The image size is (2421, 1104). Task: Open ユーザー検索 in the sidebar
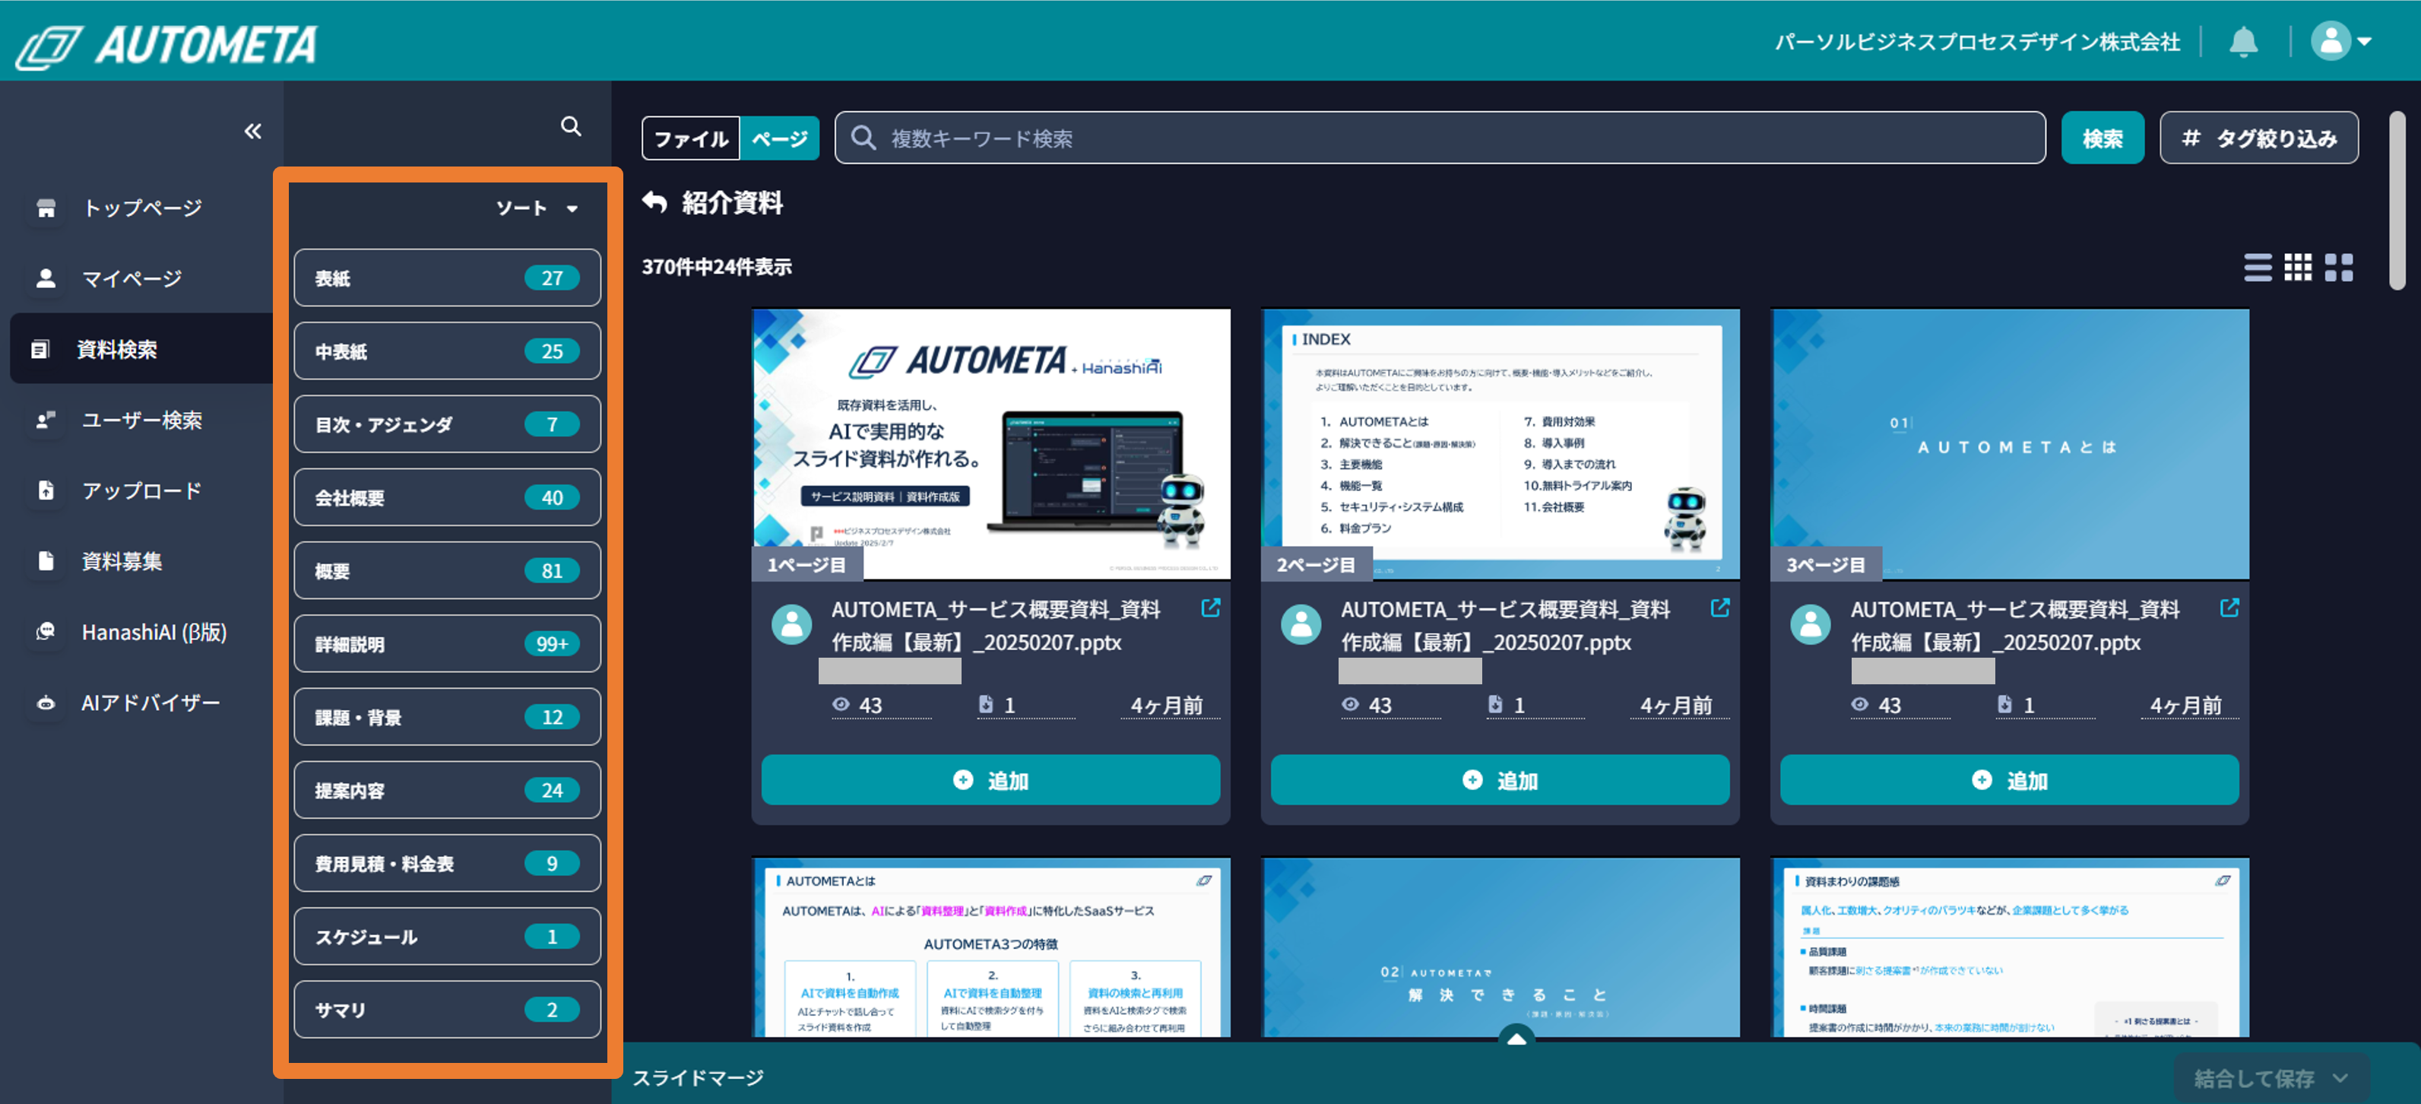tap(141, 420)
